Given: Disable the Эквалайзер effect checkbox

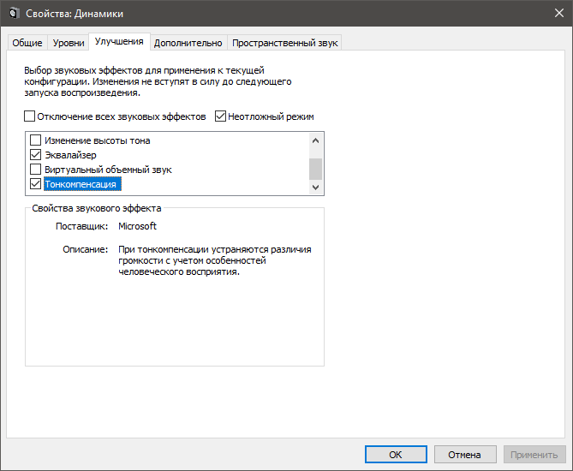Looking at the screenshot, I should [36, 155].
